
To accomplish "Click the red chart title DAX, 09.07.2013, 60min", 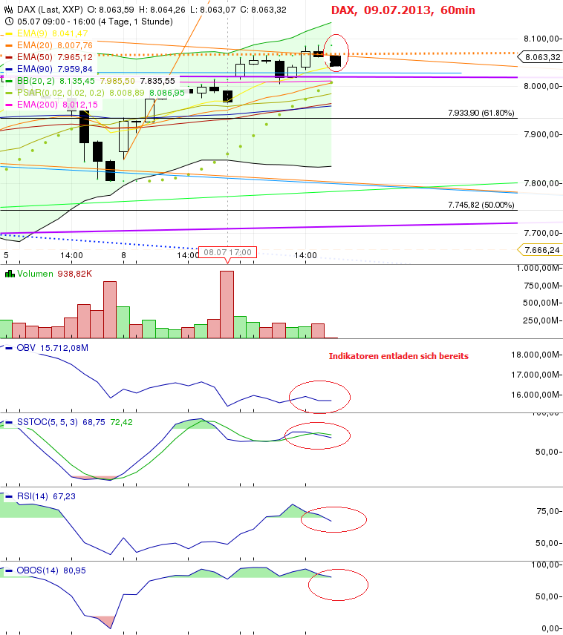I will click(403, 10).
